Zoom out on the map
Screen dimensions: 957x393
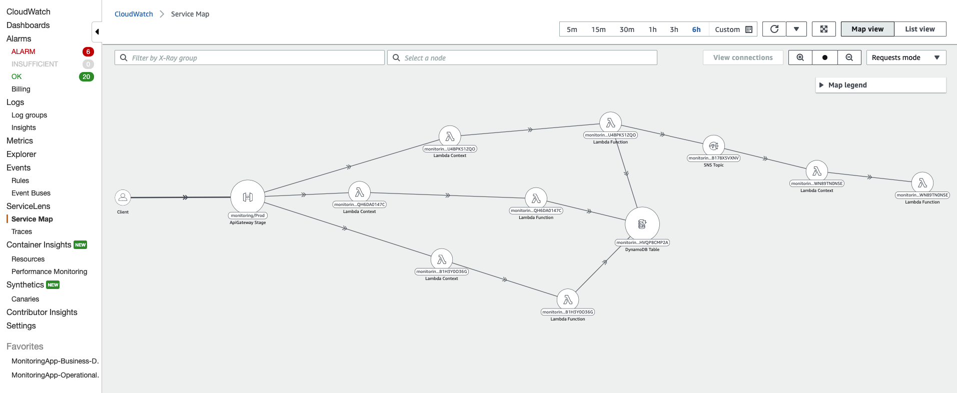[x=849, y=57]
